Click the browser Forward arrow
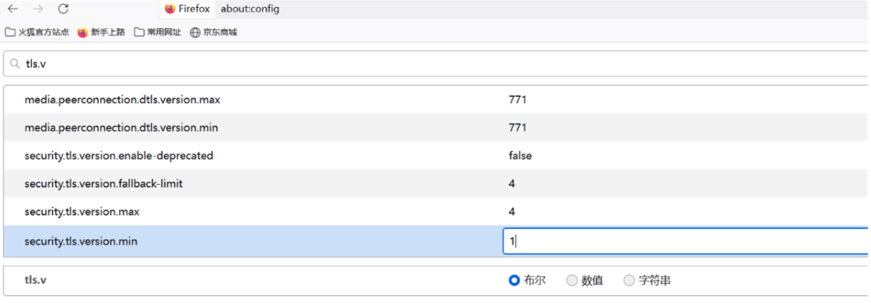 pos(38,9)
